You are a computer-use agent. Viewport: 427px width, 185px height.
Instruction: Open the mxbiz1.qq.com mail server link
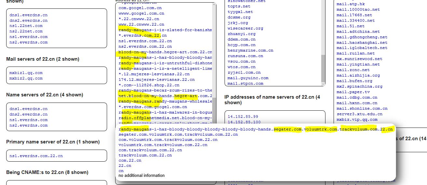tap(26, 73)
